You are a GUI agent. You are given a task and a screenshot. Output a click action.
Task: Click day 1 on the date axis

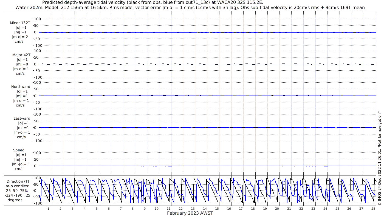click(x=48, y=209)
